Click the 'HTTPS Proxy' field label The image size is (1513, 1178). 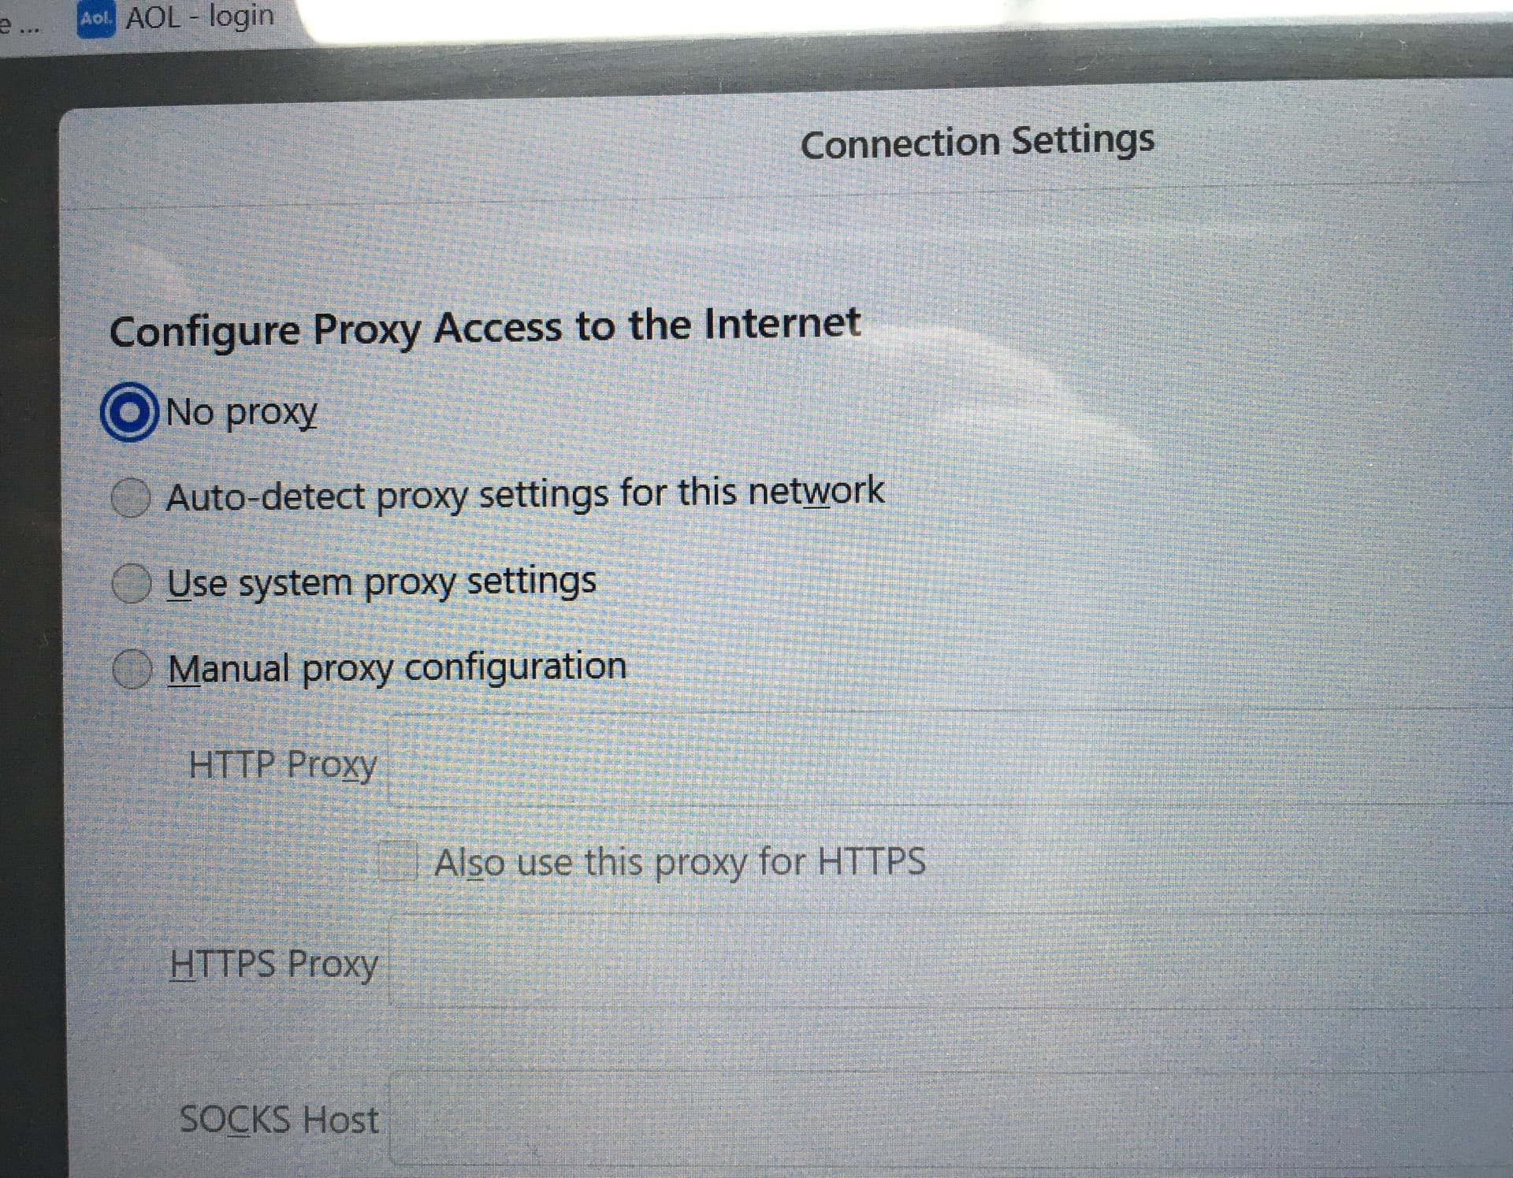tap(274, 964)
